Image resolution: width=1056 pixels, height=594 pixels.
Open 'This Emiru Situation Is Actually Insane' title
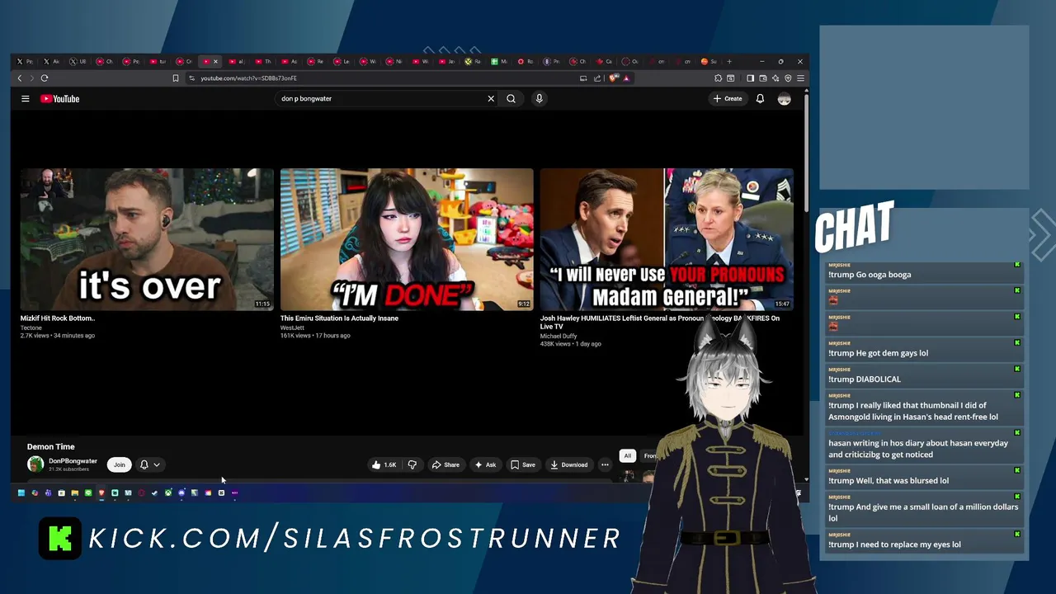339,318
